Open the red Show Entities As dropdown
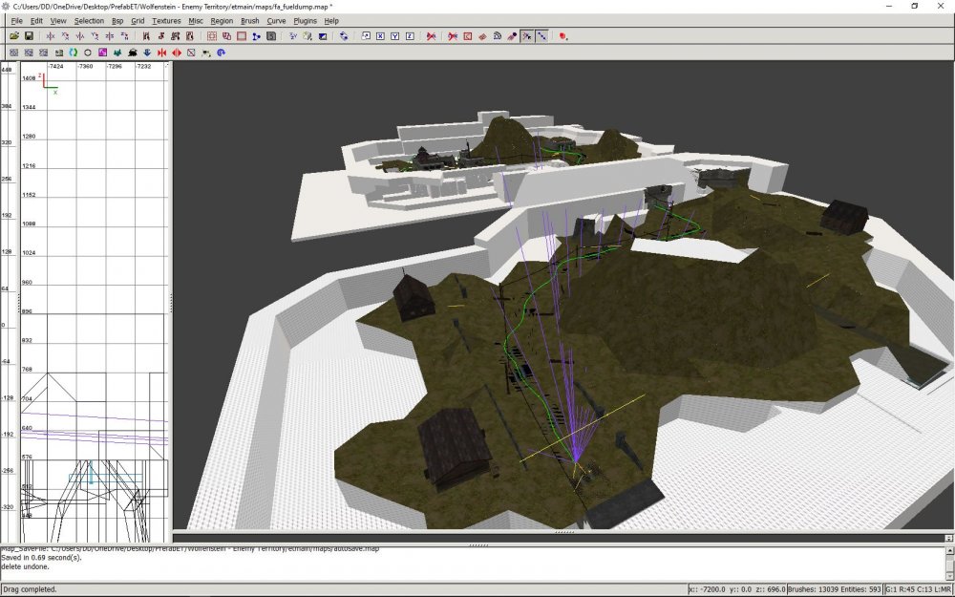Image resolution: width=955 pixels, height=597 pixels. (563, 36)
